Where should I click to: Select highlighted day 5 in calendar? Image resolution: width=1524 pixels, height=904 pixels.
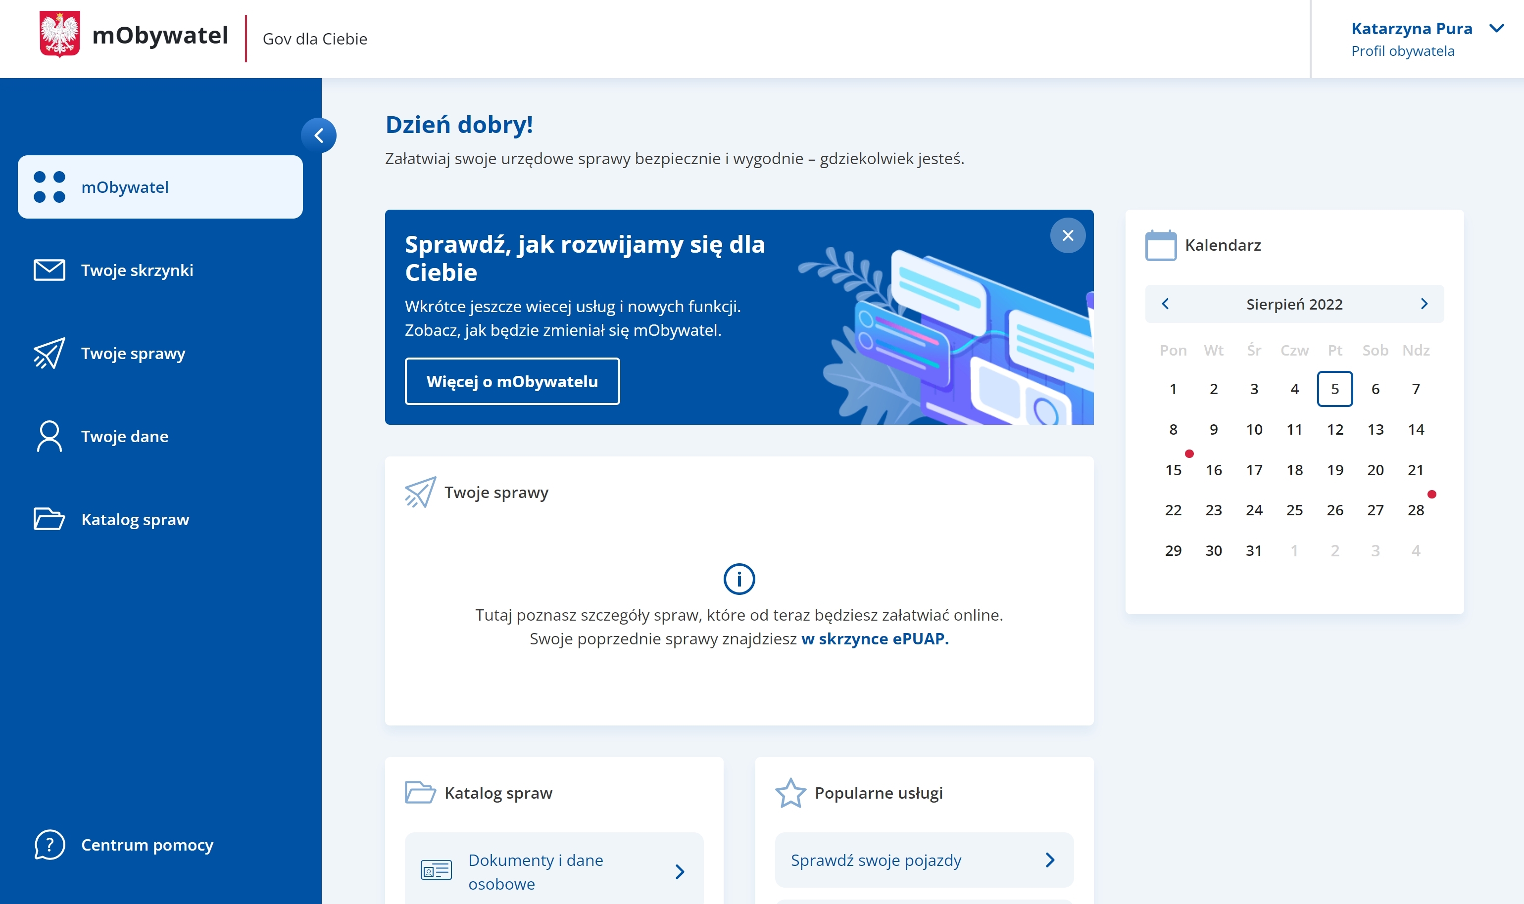tap(1335, 389)
